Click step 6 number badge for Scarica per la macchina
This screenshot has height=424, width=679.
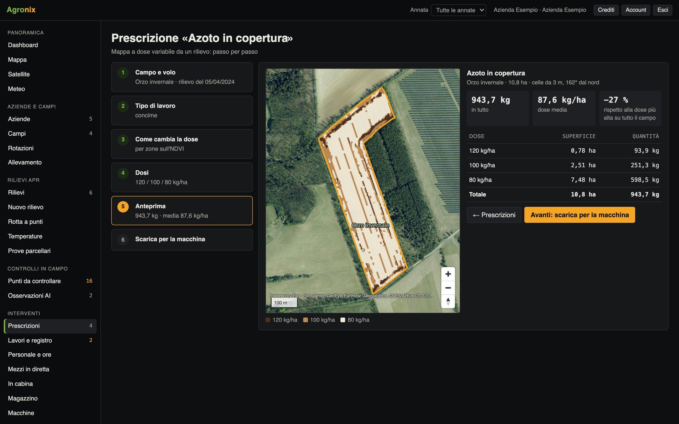(123, 240)
